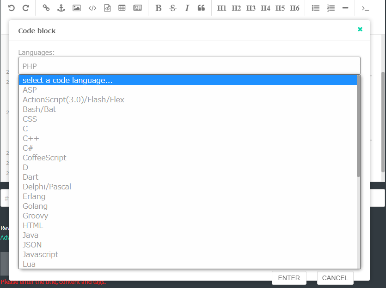The height and width of the screenshot is (288, 386).
Task: Apply heading H3
Action: pyautogui.click(x=251, y=8)
